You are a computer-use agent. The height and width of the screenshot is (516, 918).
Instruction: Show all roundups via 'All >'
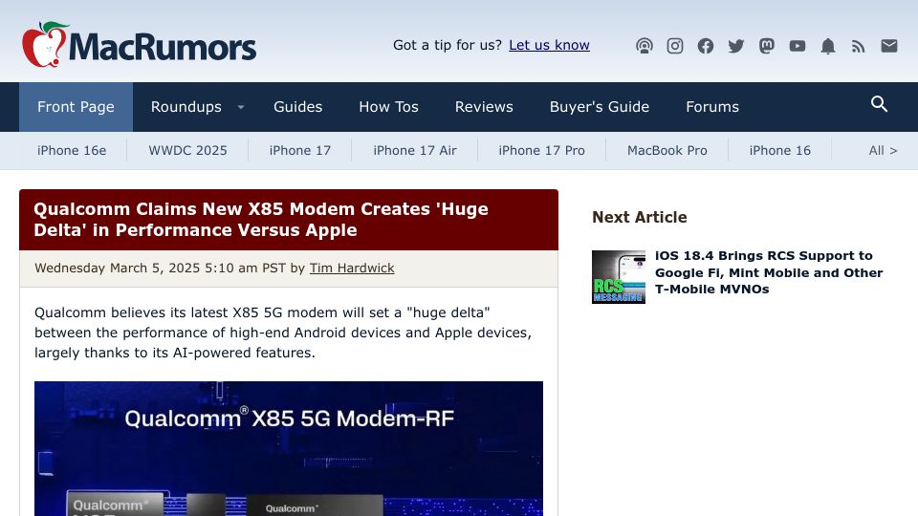(x=883, y=150)
